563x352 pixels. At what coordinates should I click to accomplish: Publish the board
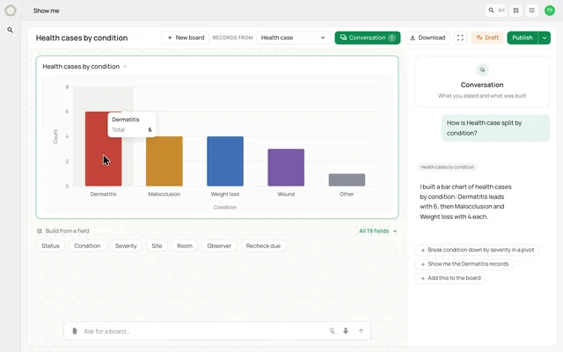pos(523,38)
